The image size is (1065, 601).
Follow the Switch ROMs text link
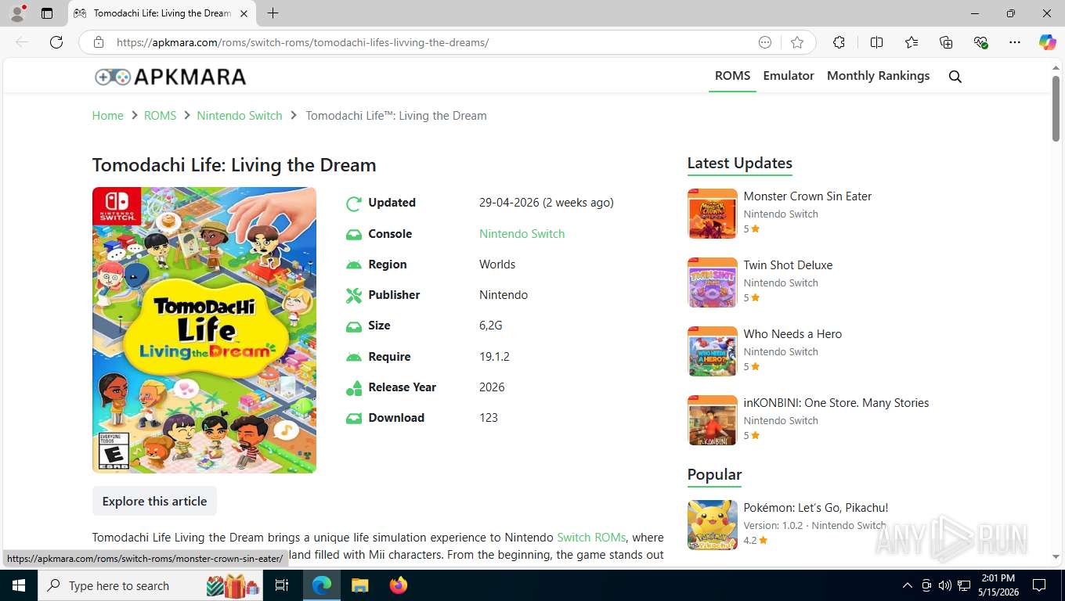591,538
